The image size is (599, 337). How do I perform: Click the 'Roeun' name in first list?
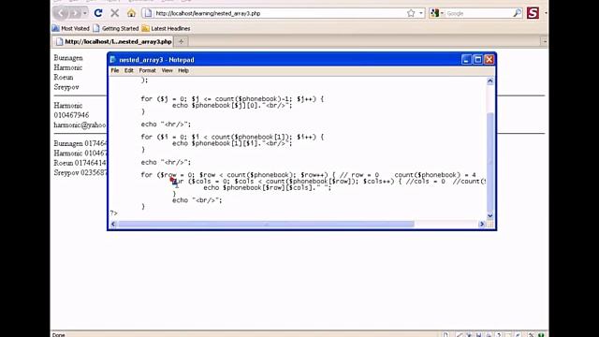point(64,77)
